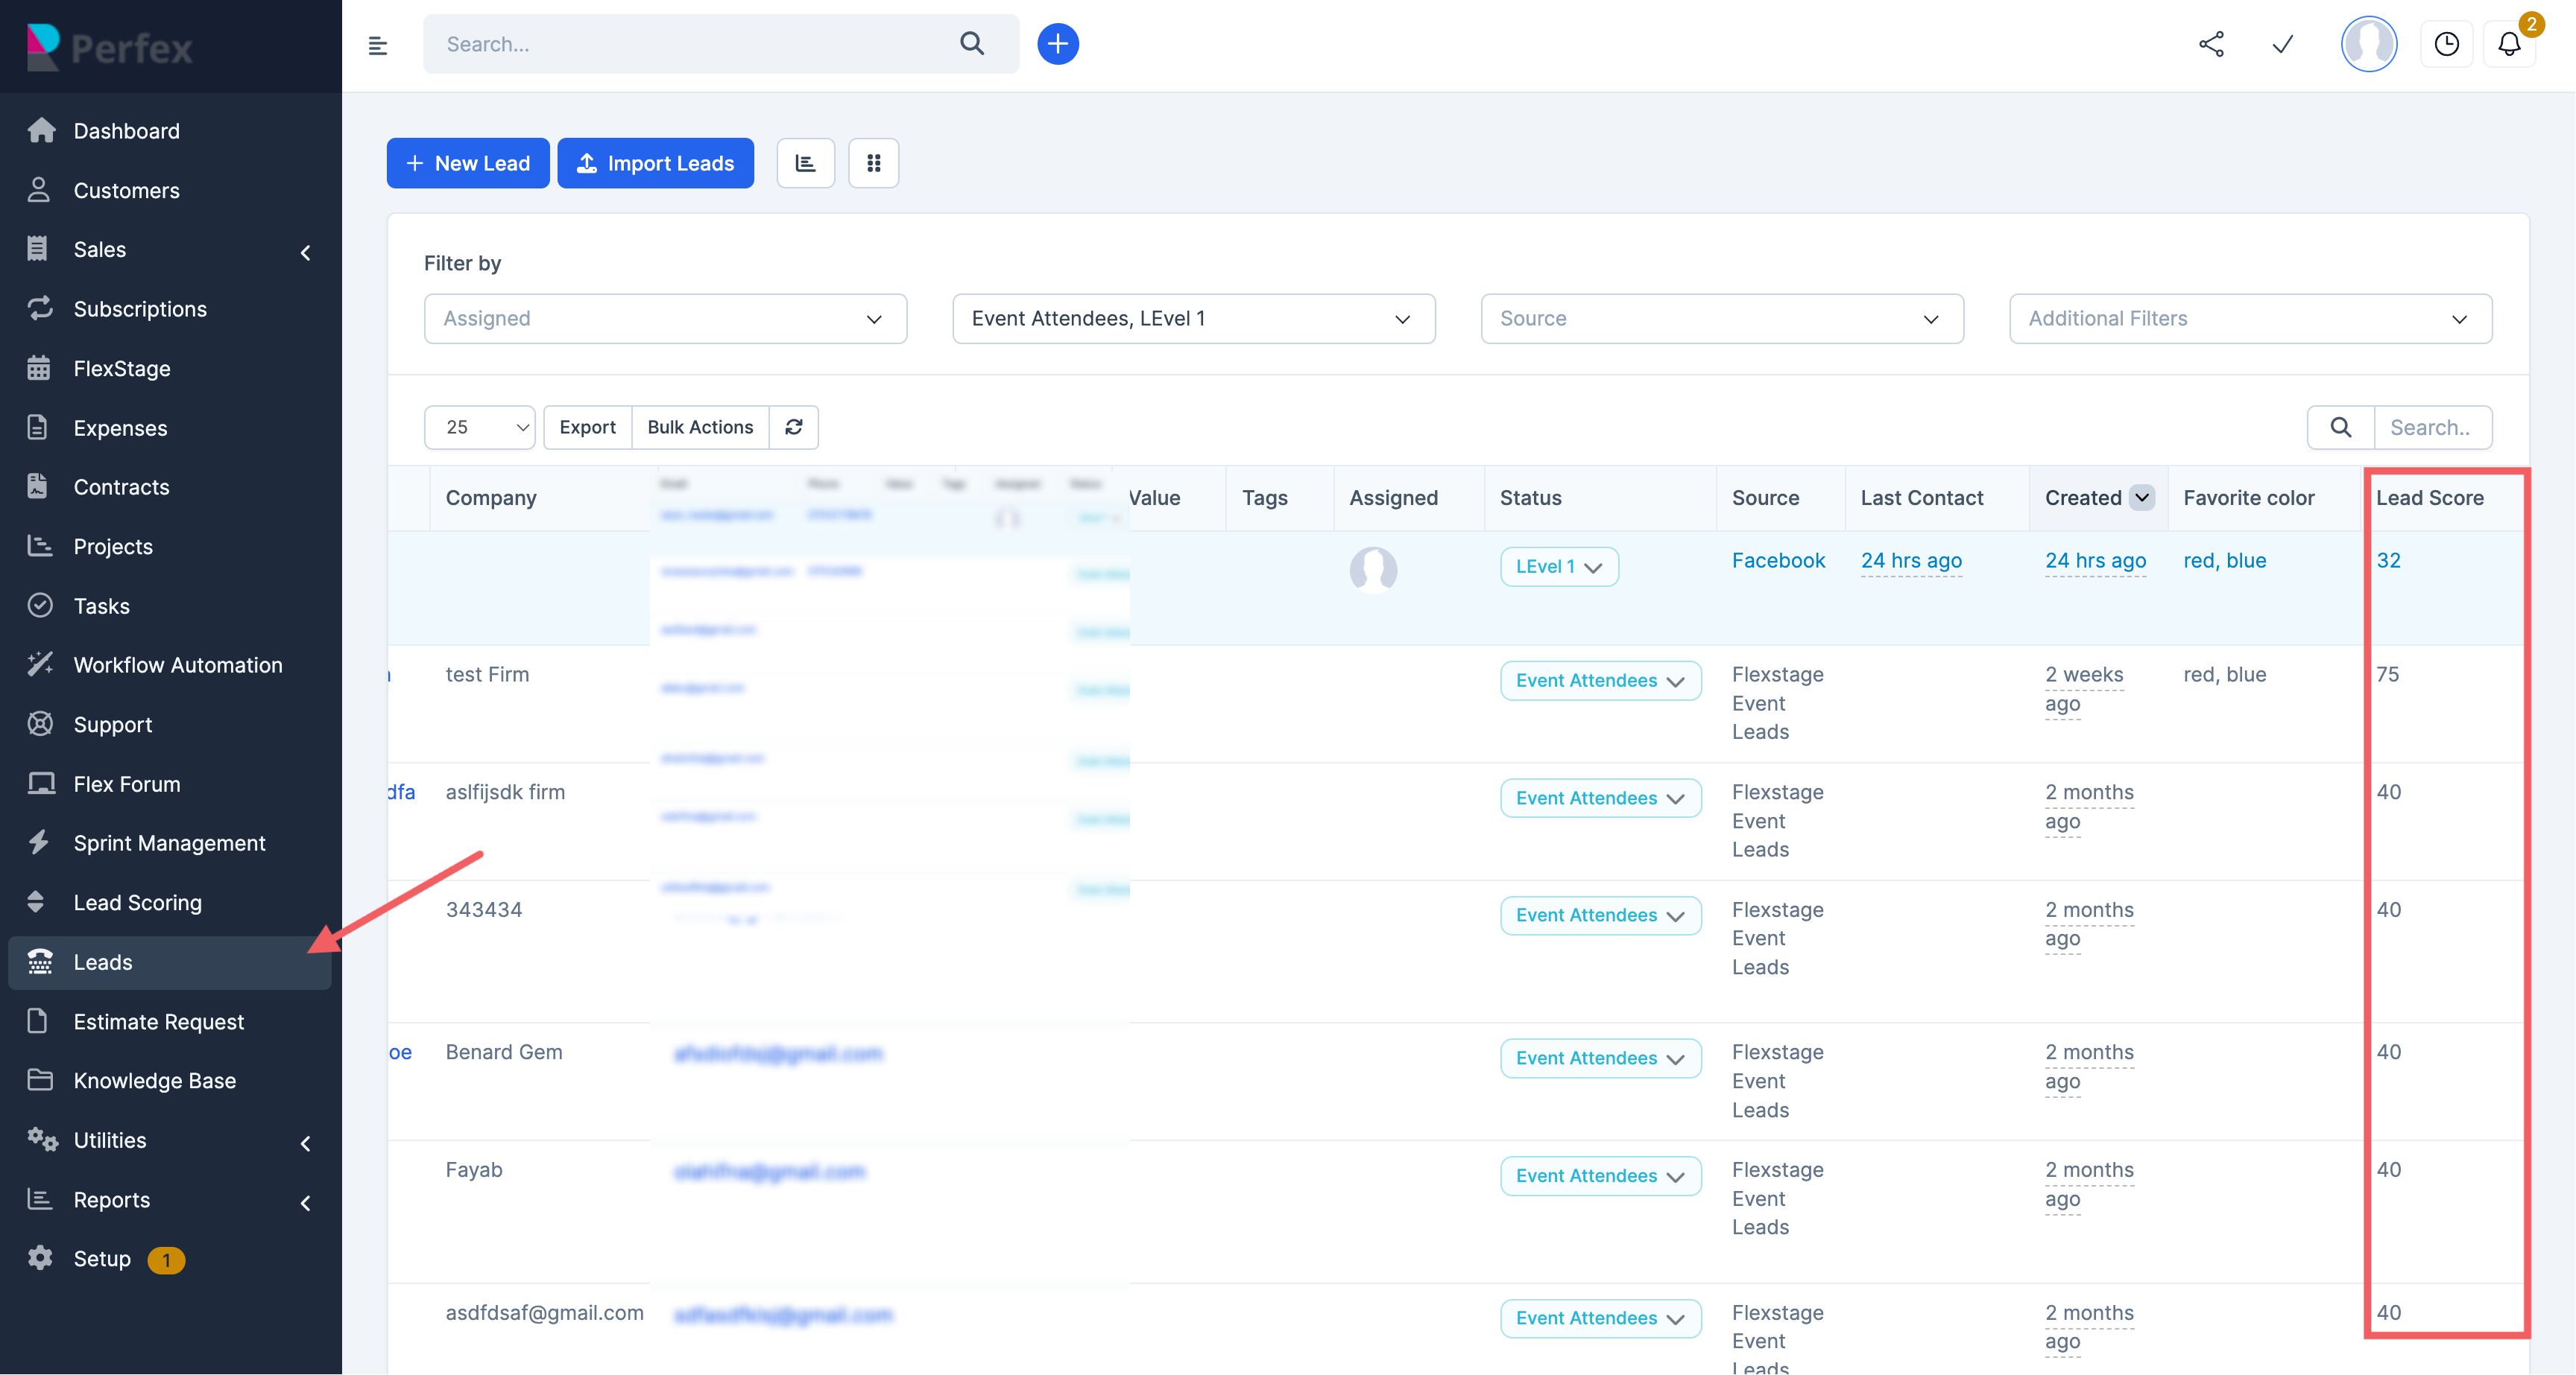Expand the Additional Filters dropdown
Viewport: 2576px width, 1375px height.
(2250, 319)
